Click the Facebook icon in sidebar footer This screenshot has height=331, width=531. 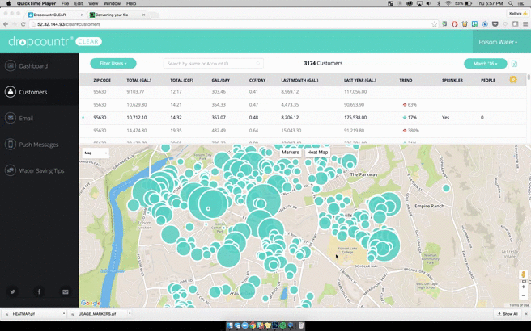pyautogui.click(x=39, y=291)
